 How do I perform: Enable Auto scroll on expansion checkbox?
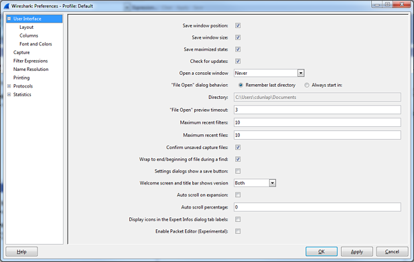[238, 195]
